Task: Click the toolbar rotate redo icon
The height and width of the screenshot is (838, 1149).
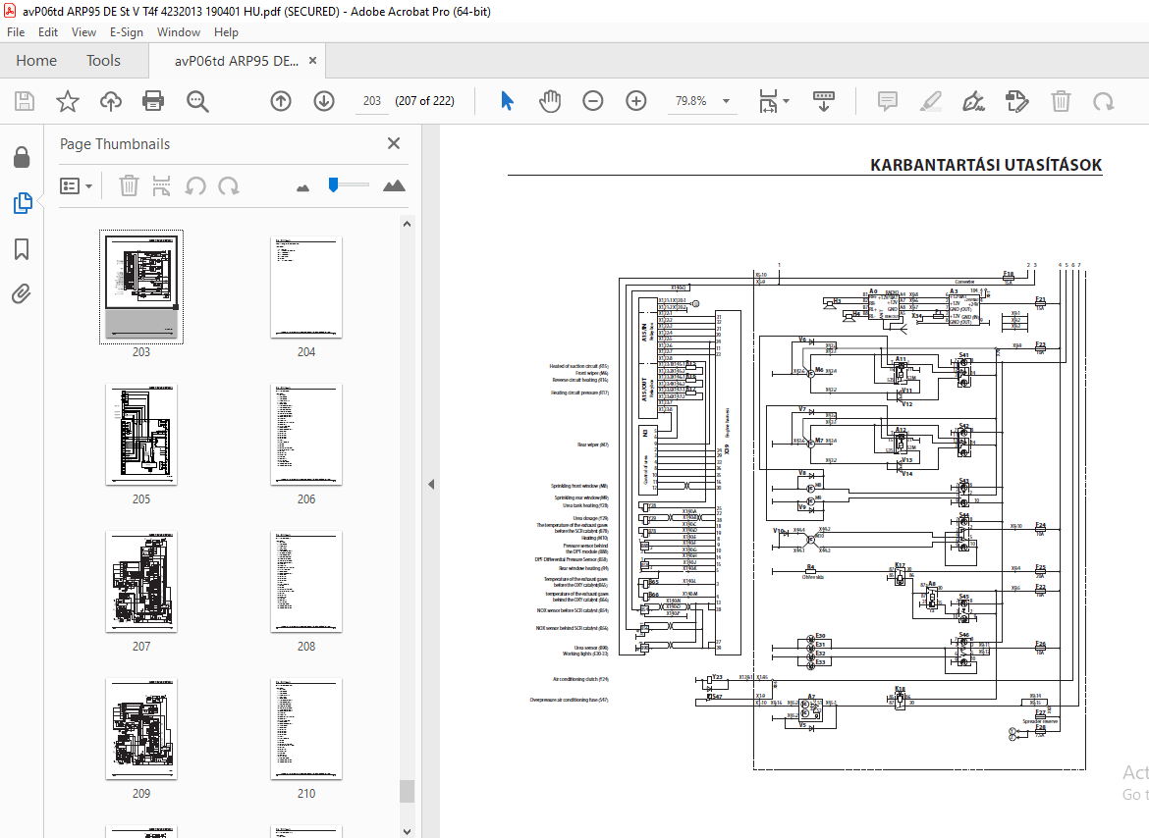Action: point(1104,101)
